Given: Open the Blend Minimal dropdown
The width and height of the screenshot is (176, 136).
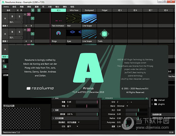Looking at the screenshot, I should click(122, 106).
